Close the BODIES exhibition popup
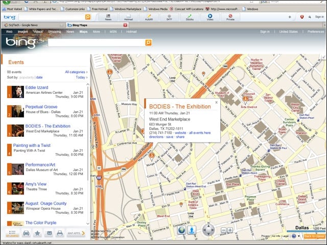This screenshot has width=327, height=245. (216, 102)
